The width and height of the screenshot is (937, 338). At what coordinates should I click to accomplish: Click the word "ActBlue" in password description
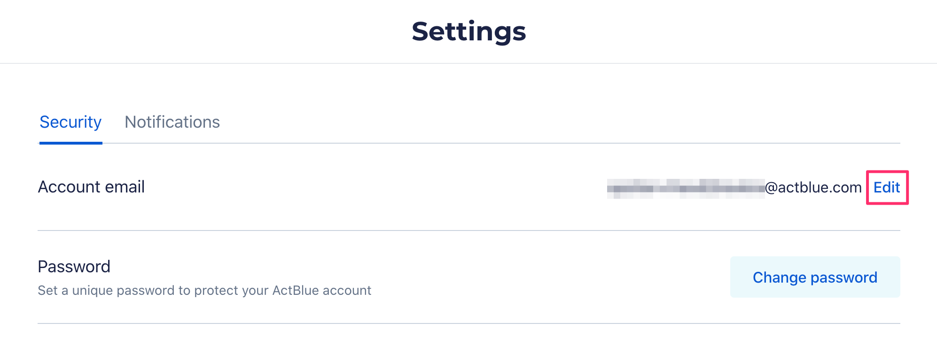(295, 291)
